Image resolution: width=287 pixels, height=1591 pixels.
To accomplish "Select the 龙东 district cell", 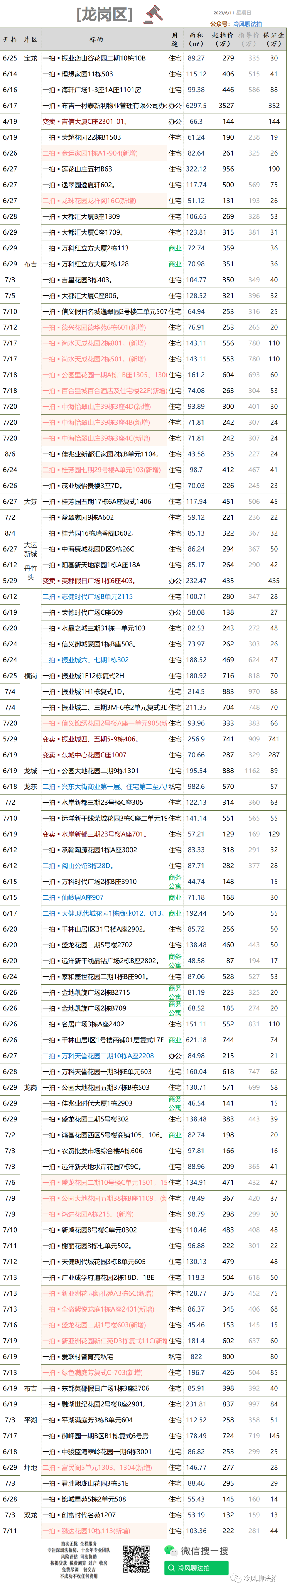I will (30, 786).
